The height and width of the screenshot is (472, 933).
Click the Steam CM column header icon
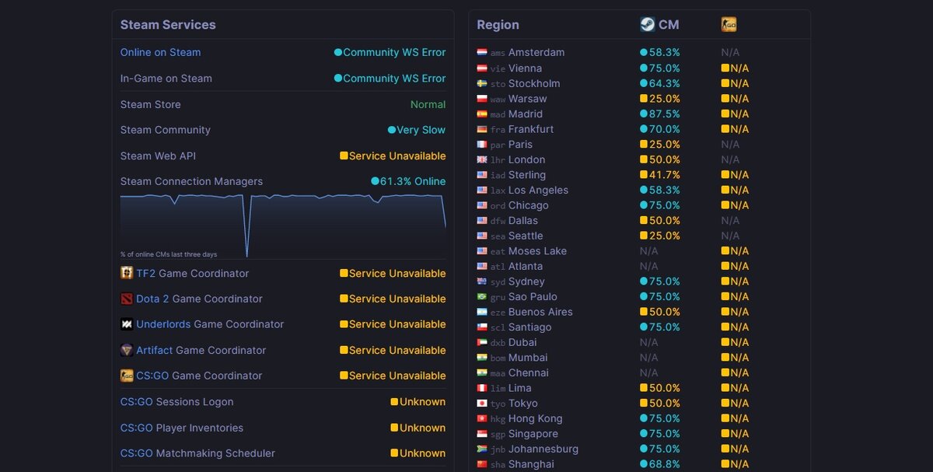[x=647, y=24]
